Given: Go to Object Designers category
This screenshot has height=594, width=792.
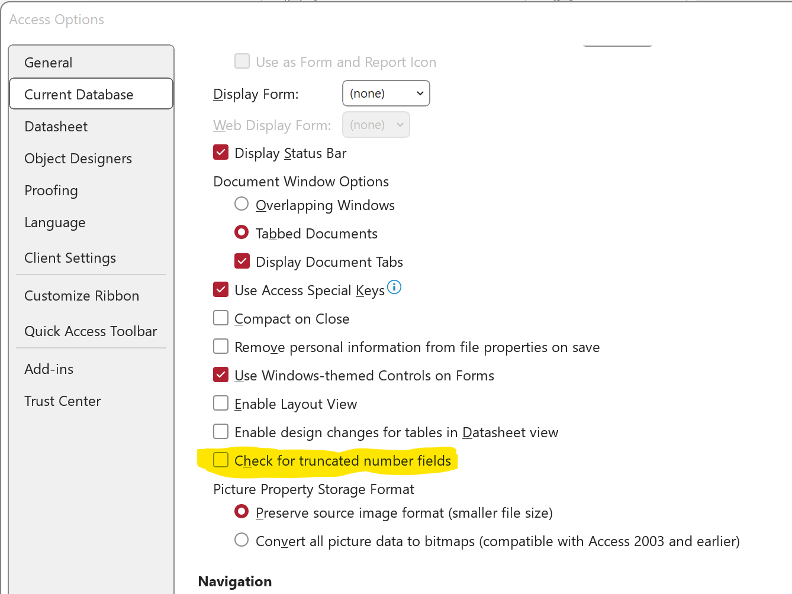Looking at the screenshot, I should 78,159.
